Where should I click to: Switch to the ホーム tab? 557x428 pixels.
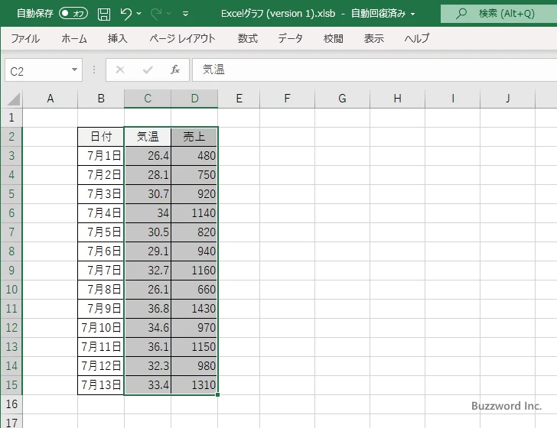coord(74,38)
